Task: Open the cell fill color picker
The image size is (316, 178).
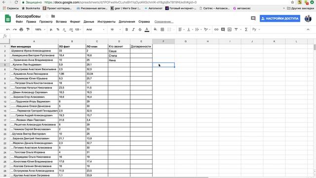Action: [155, 30]
